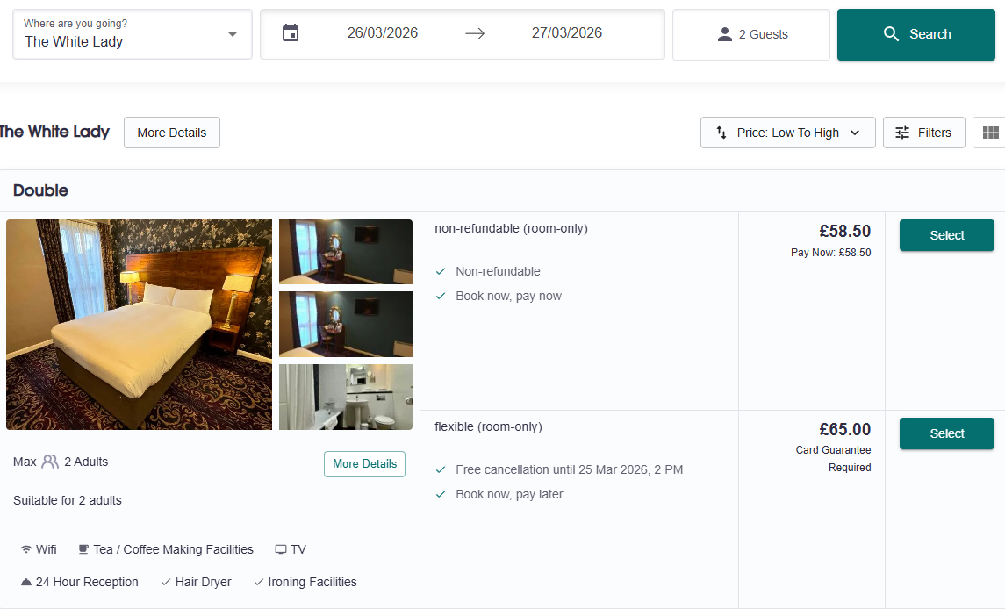Image resolution: width=1005 pixels, height=609 pixels.
Task: Click the Ironing Facilities check icon
Action: coord(258,582)
